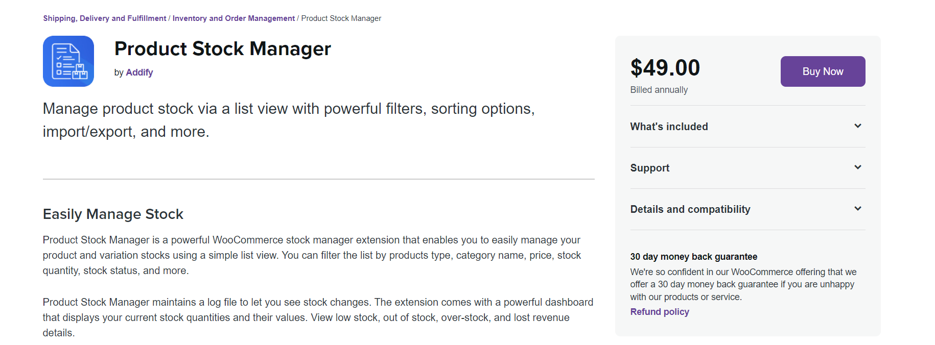Visit the Addify developer link
The width and height of the screenshot is (935, 345).
pos(139,72)
